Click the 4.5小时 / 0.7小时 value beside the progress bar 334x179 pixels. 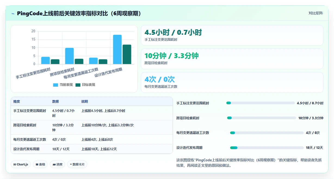[x=310, y=103]
